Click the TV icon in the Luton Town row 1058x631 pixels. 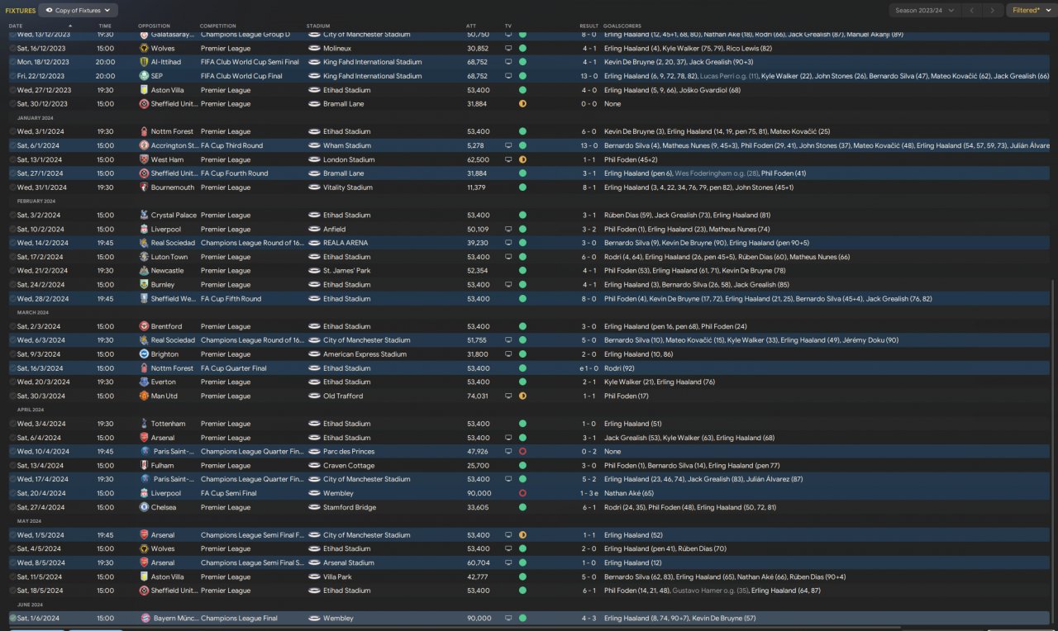pos(508,257)
